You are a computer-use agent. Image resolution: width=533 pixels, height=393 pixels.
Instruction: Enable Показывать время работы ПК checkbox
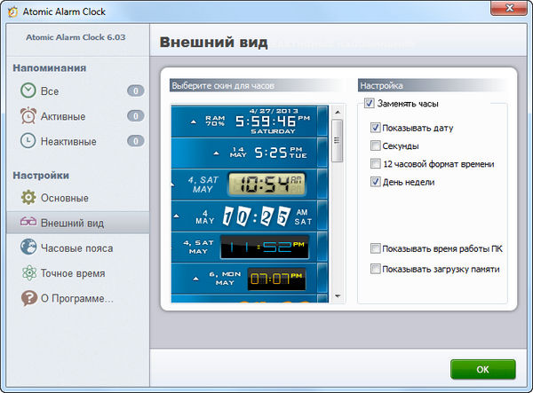coord(377,248)
